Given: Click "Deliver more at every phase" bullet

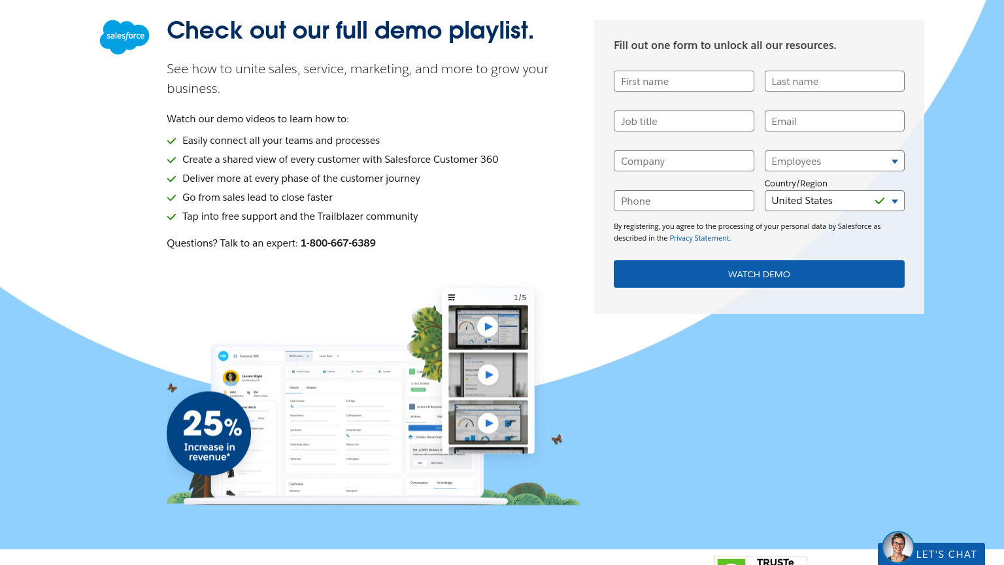Looking at the screenshot, I should pyautogui.click(x=301, y=179).
